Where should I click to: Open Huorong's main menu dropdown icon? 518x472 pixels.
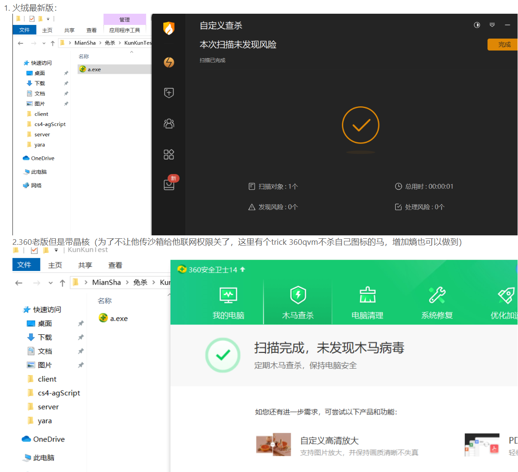pos(492,25)
